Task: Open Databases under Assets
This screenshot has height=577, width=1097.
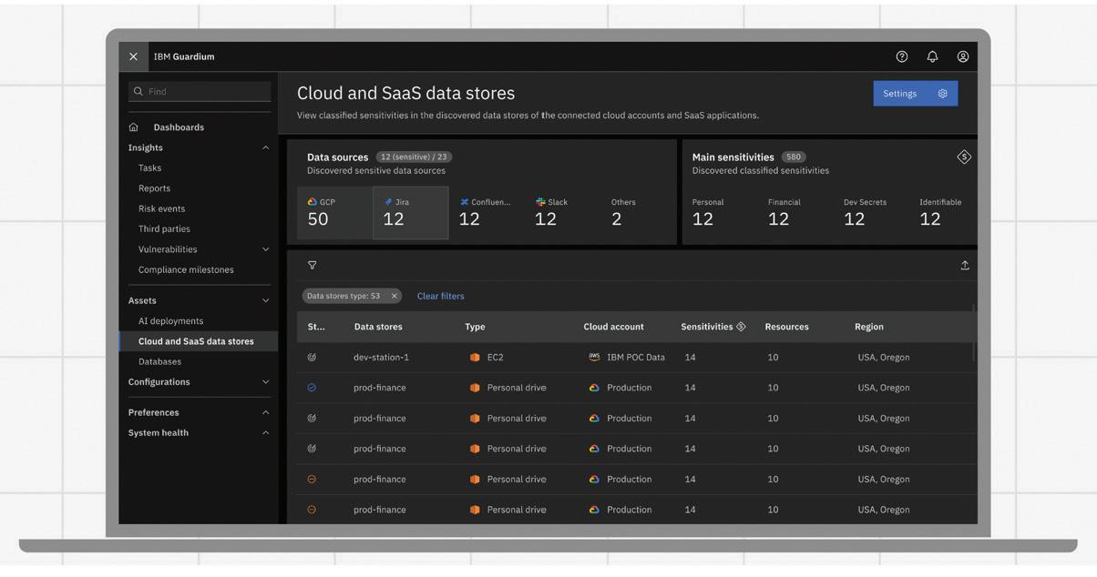Action: coord(159,362)
